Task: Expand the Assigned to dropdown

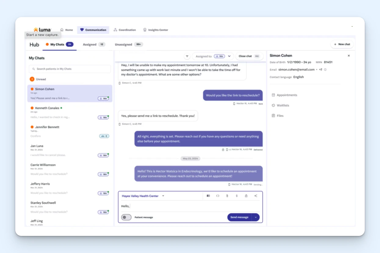Action: 229,56
